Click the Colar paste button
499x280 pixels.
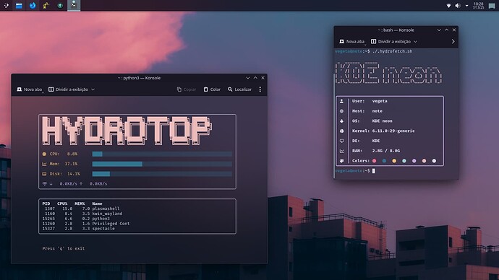(212, 89)
